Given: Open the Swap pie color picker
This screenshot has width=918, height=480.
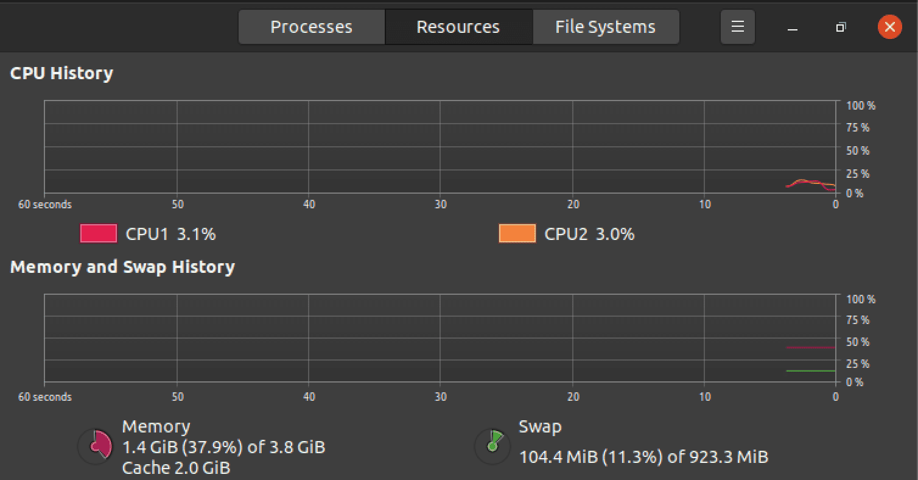Looking at the screenshot, I should [492, 447].
